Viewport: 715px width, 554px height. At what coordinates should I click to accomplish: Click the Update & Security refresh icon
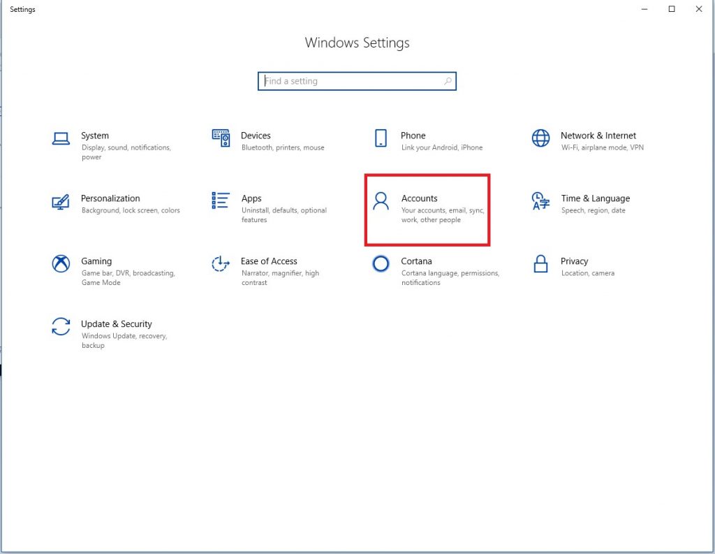point(61,326)
